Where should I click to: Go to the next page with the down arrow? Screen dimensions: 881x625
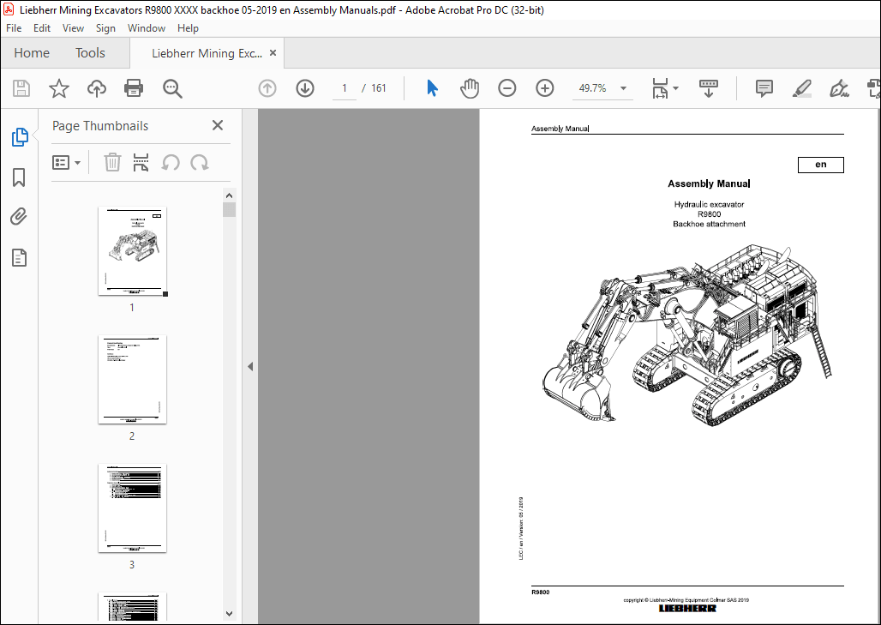coord(305,87)
